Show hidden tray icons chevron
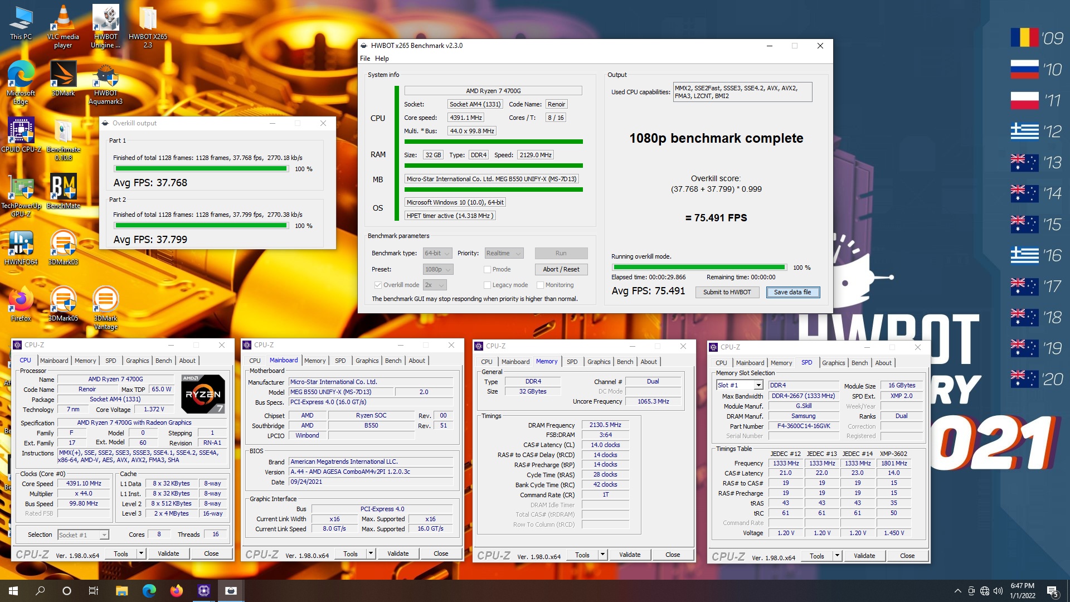Viewport: 1070px width, 602px height. click(x=957, y=591)
